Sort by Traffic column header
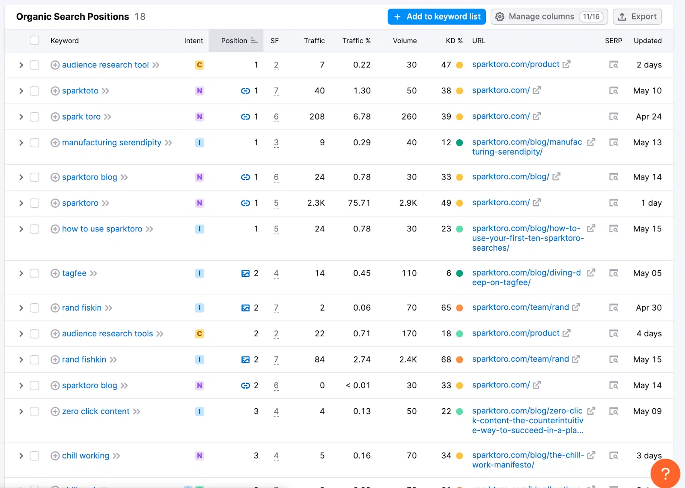The height and width of the screenshot is (488, 685). 314,41
